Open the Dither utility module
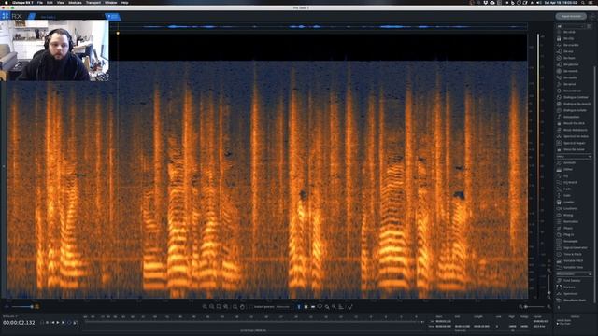Image resolution: width=598 pixels, height=336 pixels. pos(568,170)
